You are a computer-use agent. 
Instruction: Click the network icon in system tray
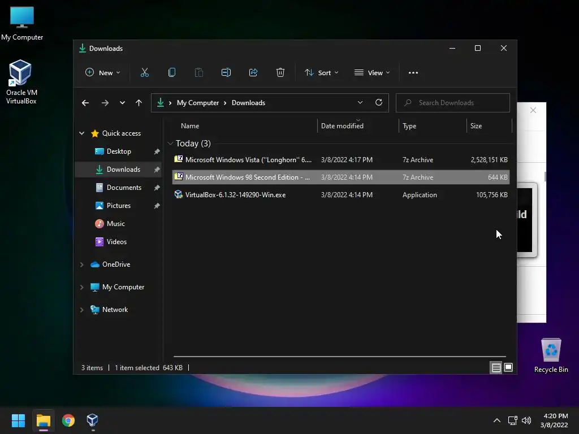tap(512, 420)
